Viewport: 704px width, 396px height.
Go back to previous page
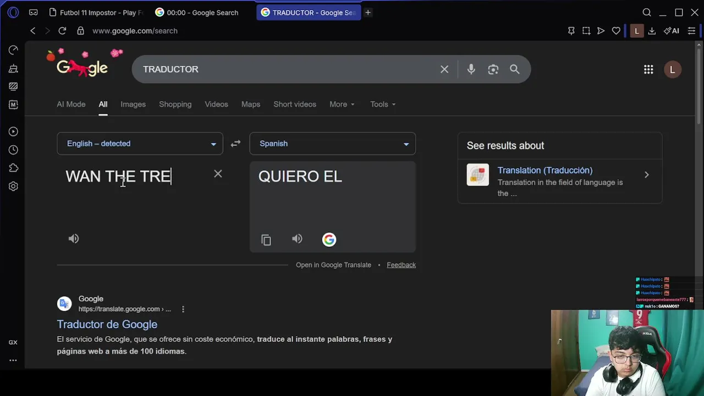[x=33, y=31]
